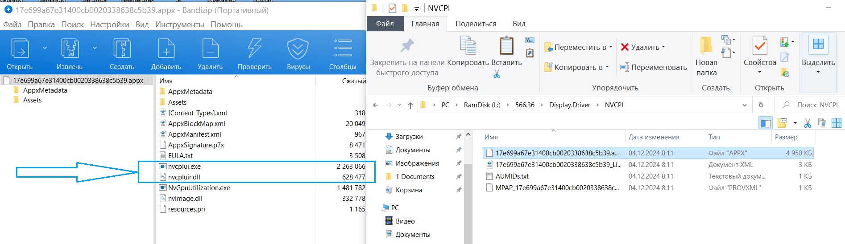The image size is (845, 244).
Task: Click the Проверить archive test icon
Action: coord(254,48)
